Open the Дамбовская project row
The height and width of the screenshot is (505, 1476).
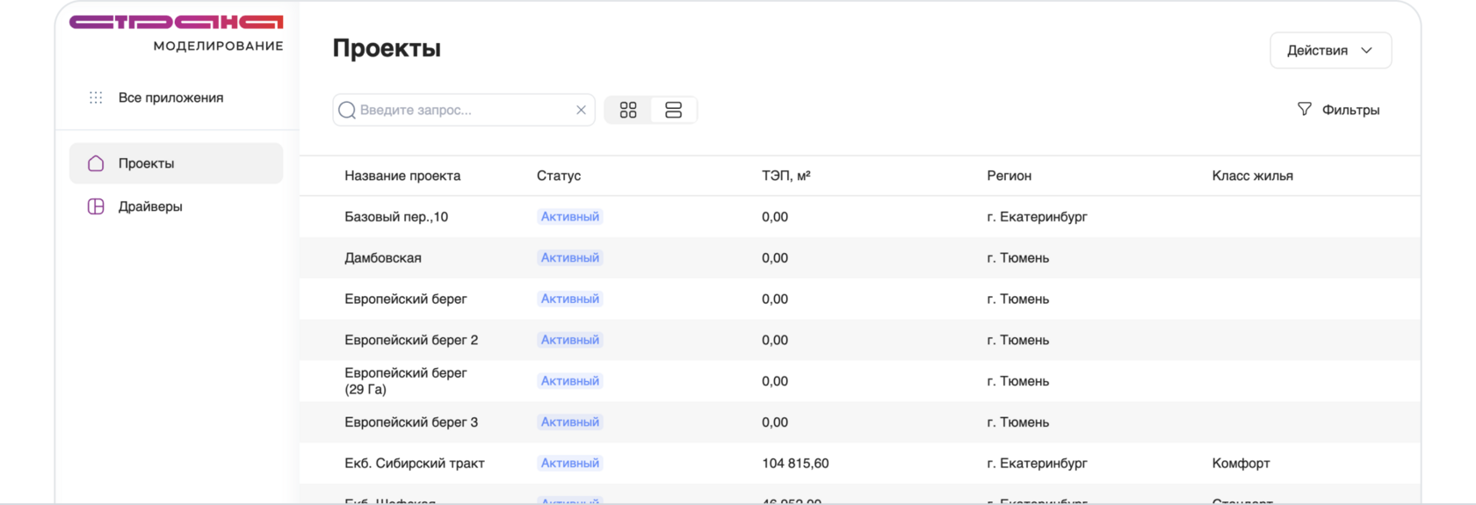coord(383,257)
